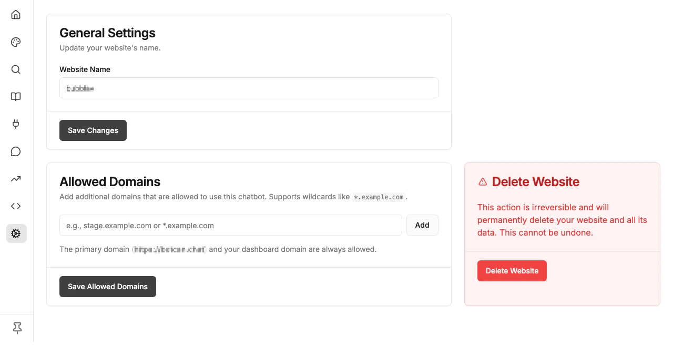
Task: Click into the Website Name field
Action: [x=249, y=88]
